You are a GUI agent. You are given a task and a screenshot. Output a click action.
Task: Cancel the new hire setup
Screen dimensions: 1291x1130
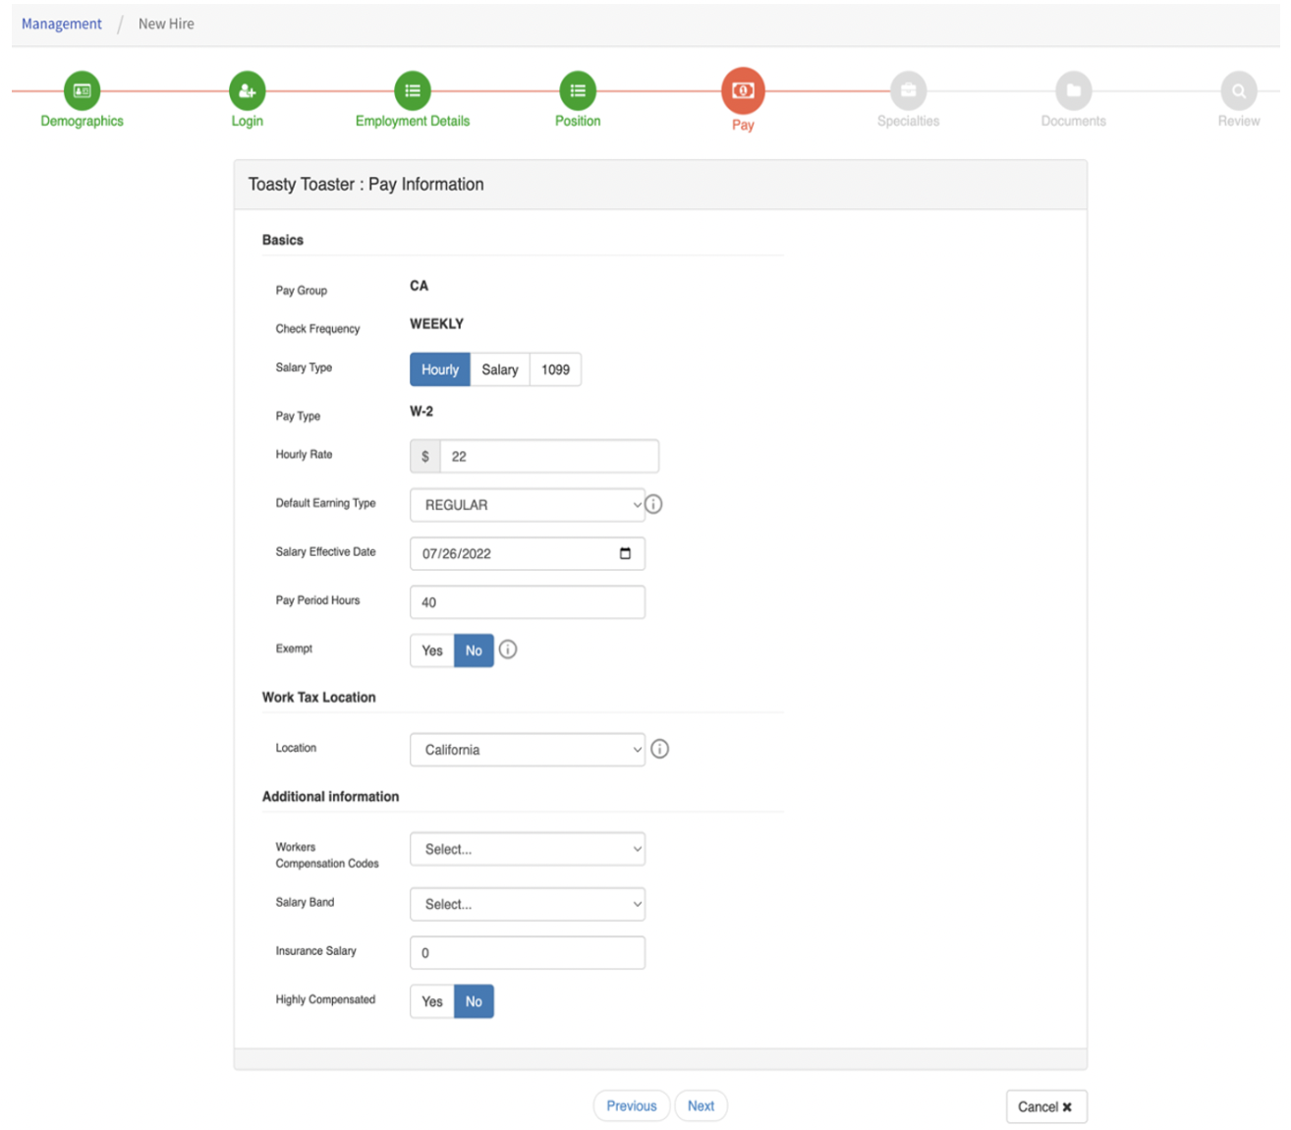coord(1045,1106)
